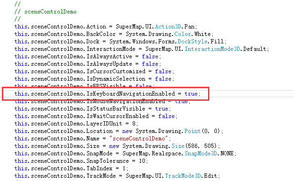Click false value on IsAlwaysActive line
The image size is (294, 181).
click(x=150, y=56)
